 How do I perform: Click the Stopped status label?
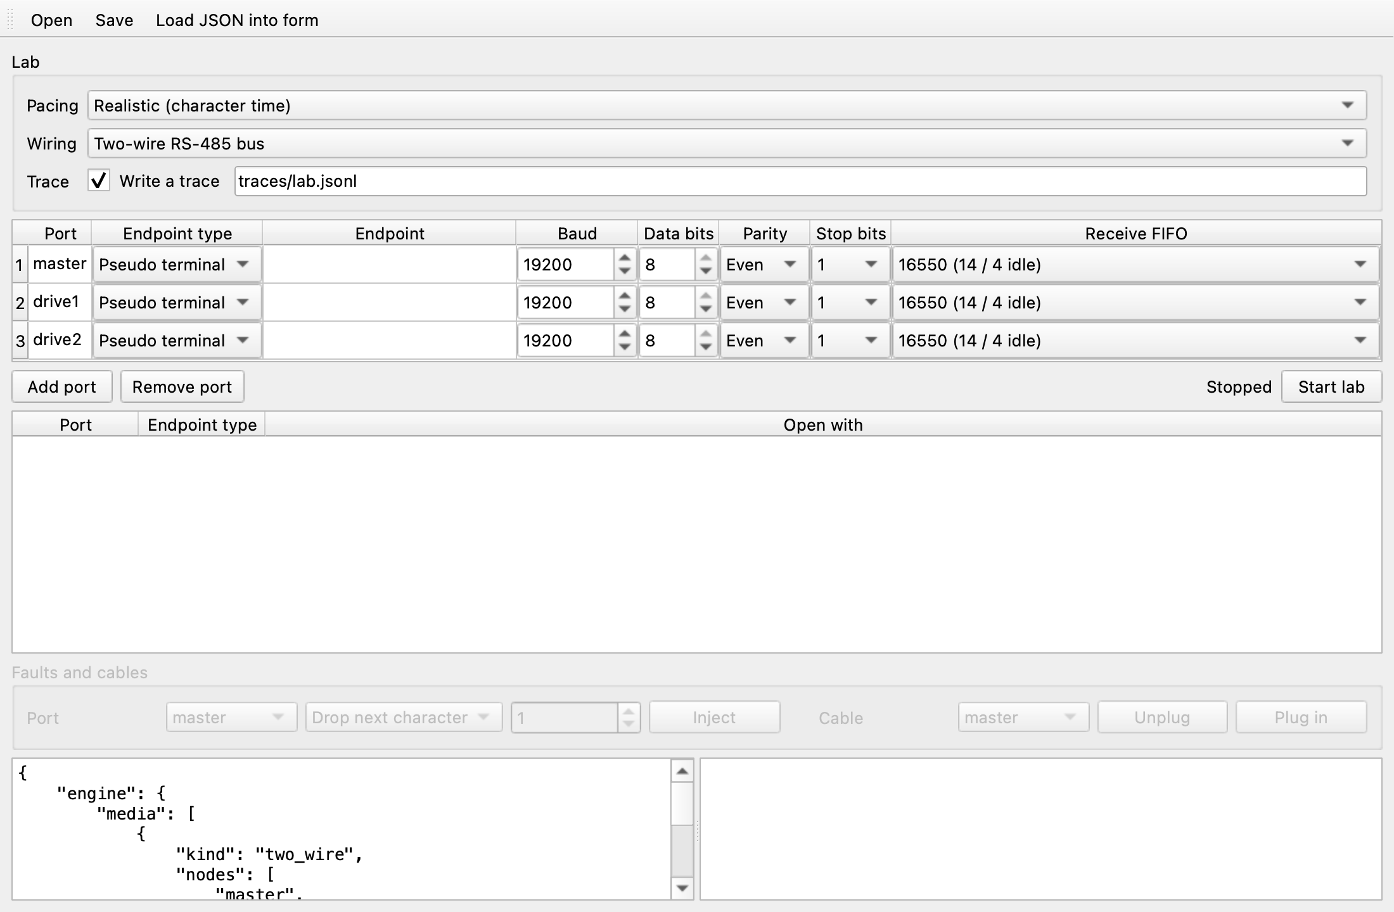pos(1239,387)
